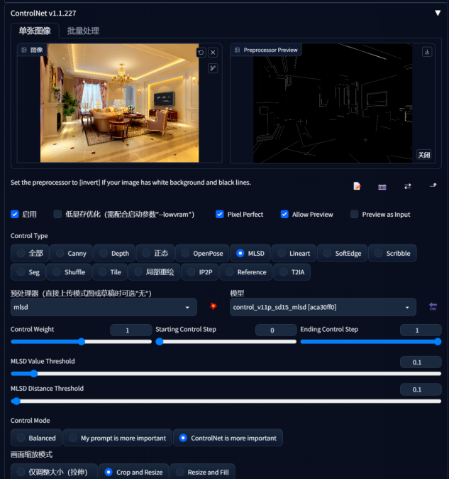Image resolution: width=449 pixels, height=479 pixels.
Task: Select the T2IA control type
Action: click(x=292, y=272)
